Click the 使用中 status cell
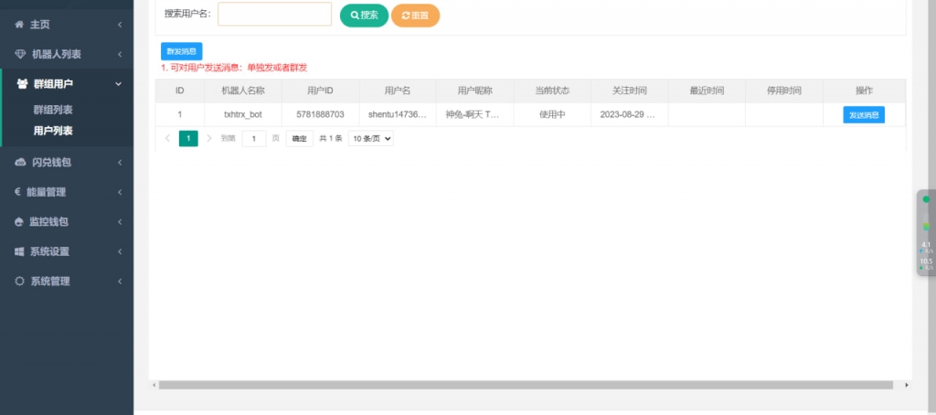The width and height of the screenshot is (936, 415). tap(552, 114)
